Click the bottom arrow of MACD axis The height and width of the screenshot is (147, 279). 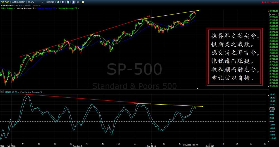(x=268, y=141)
